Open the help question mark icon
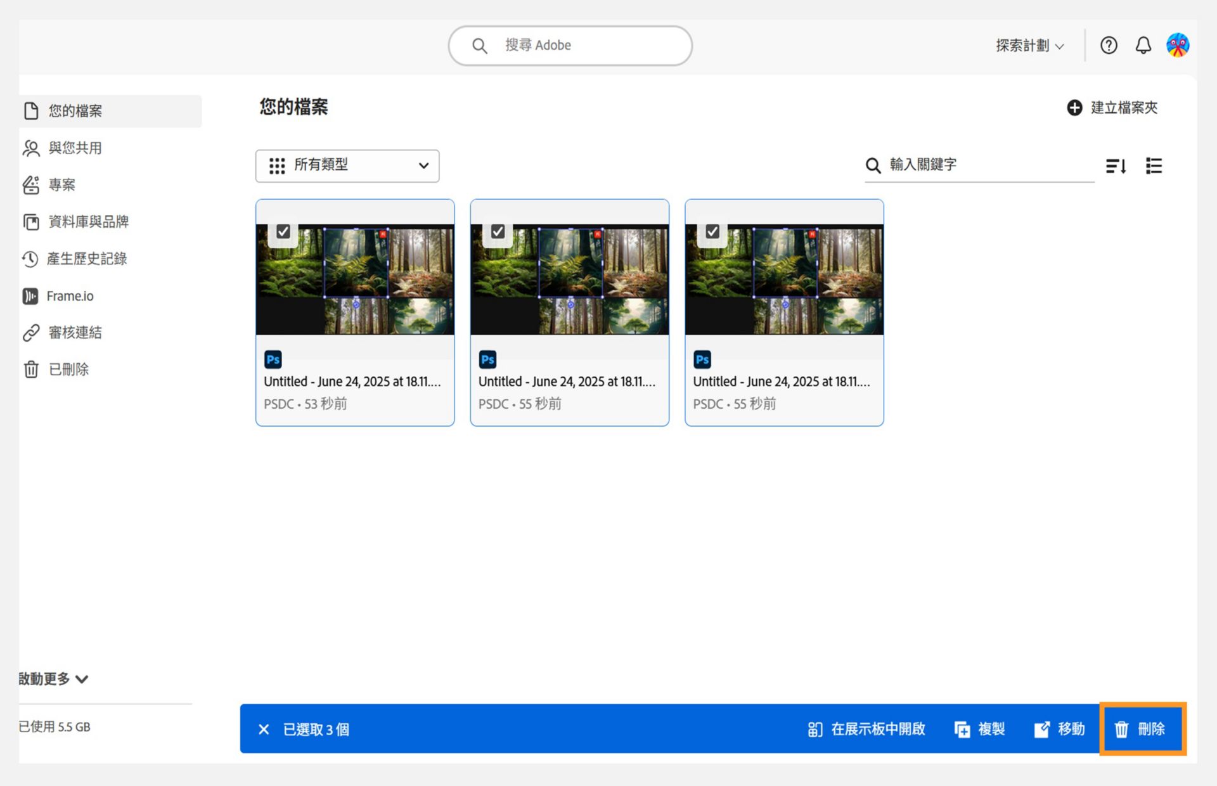The height and width of the screenshot is (786, 1217). coord(1109,46)
